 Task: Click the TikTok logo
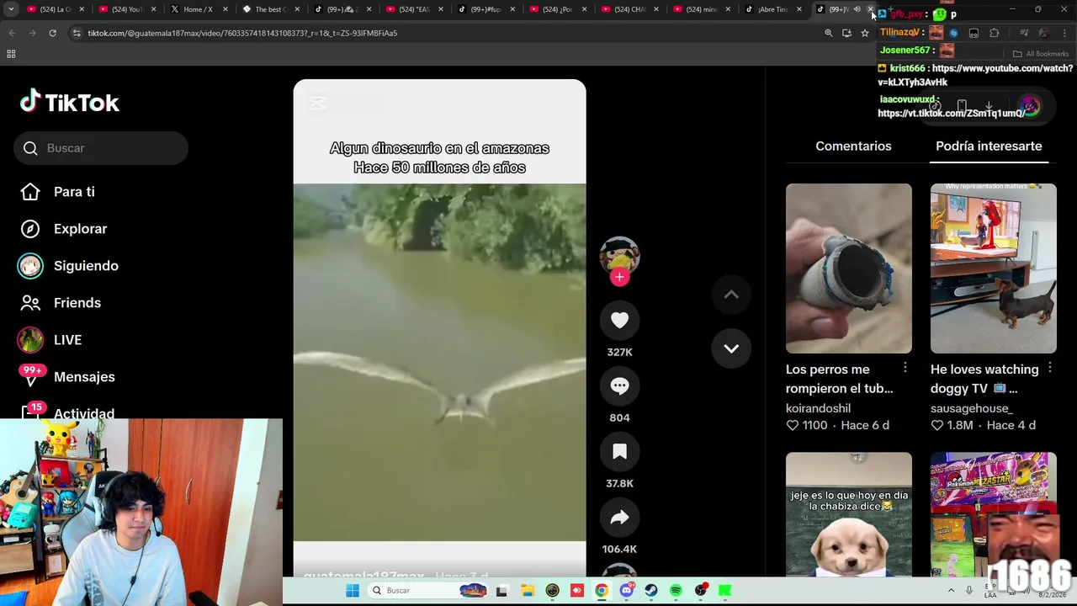coord(70,102)
